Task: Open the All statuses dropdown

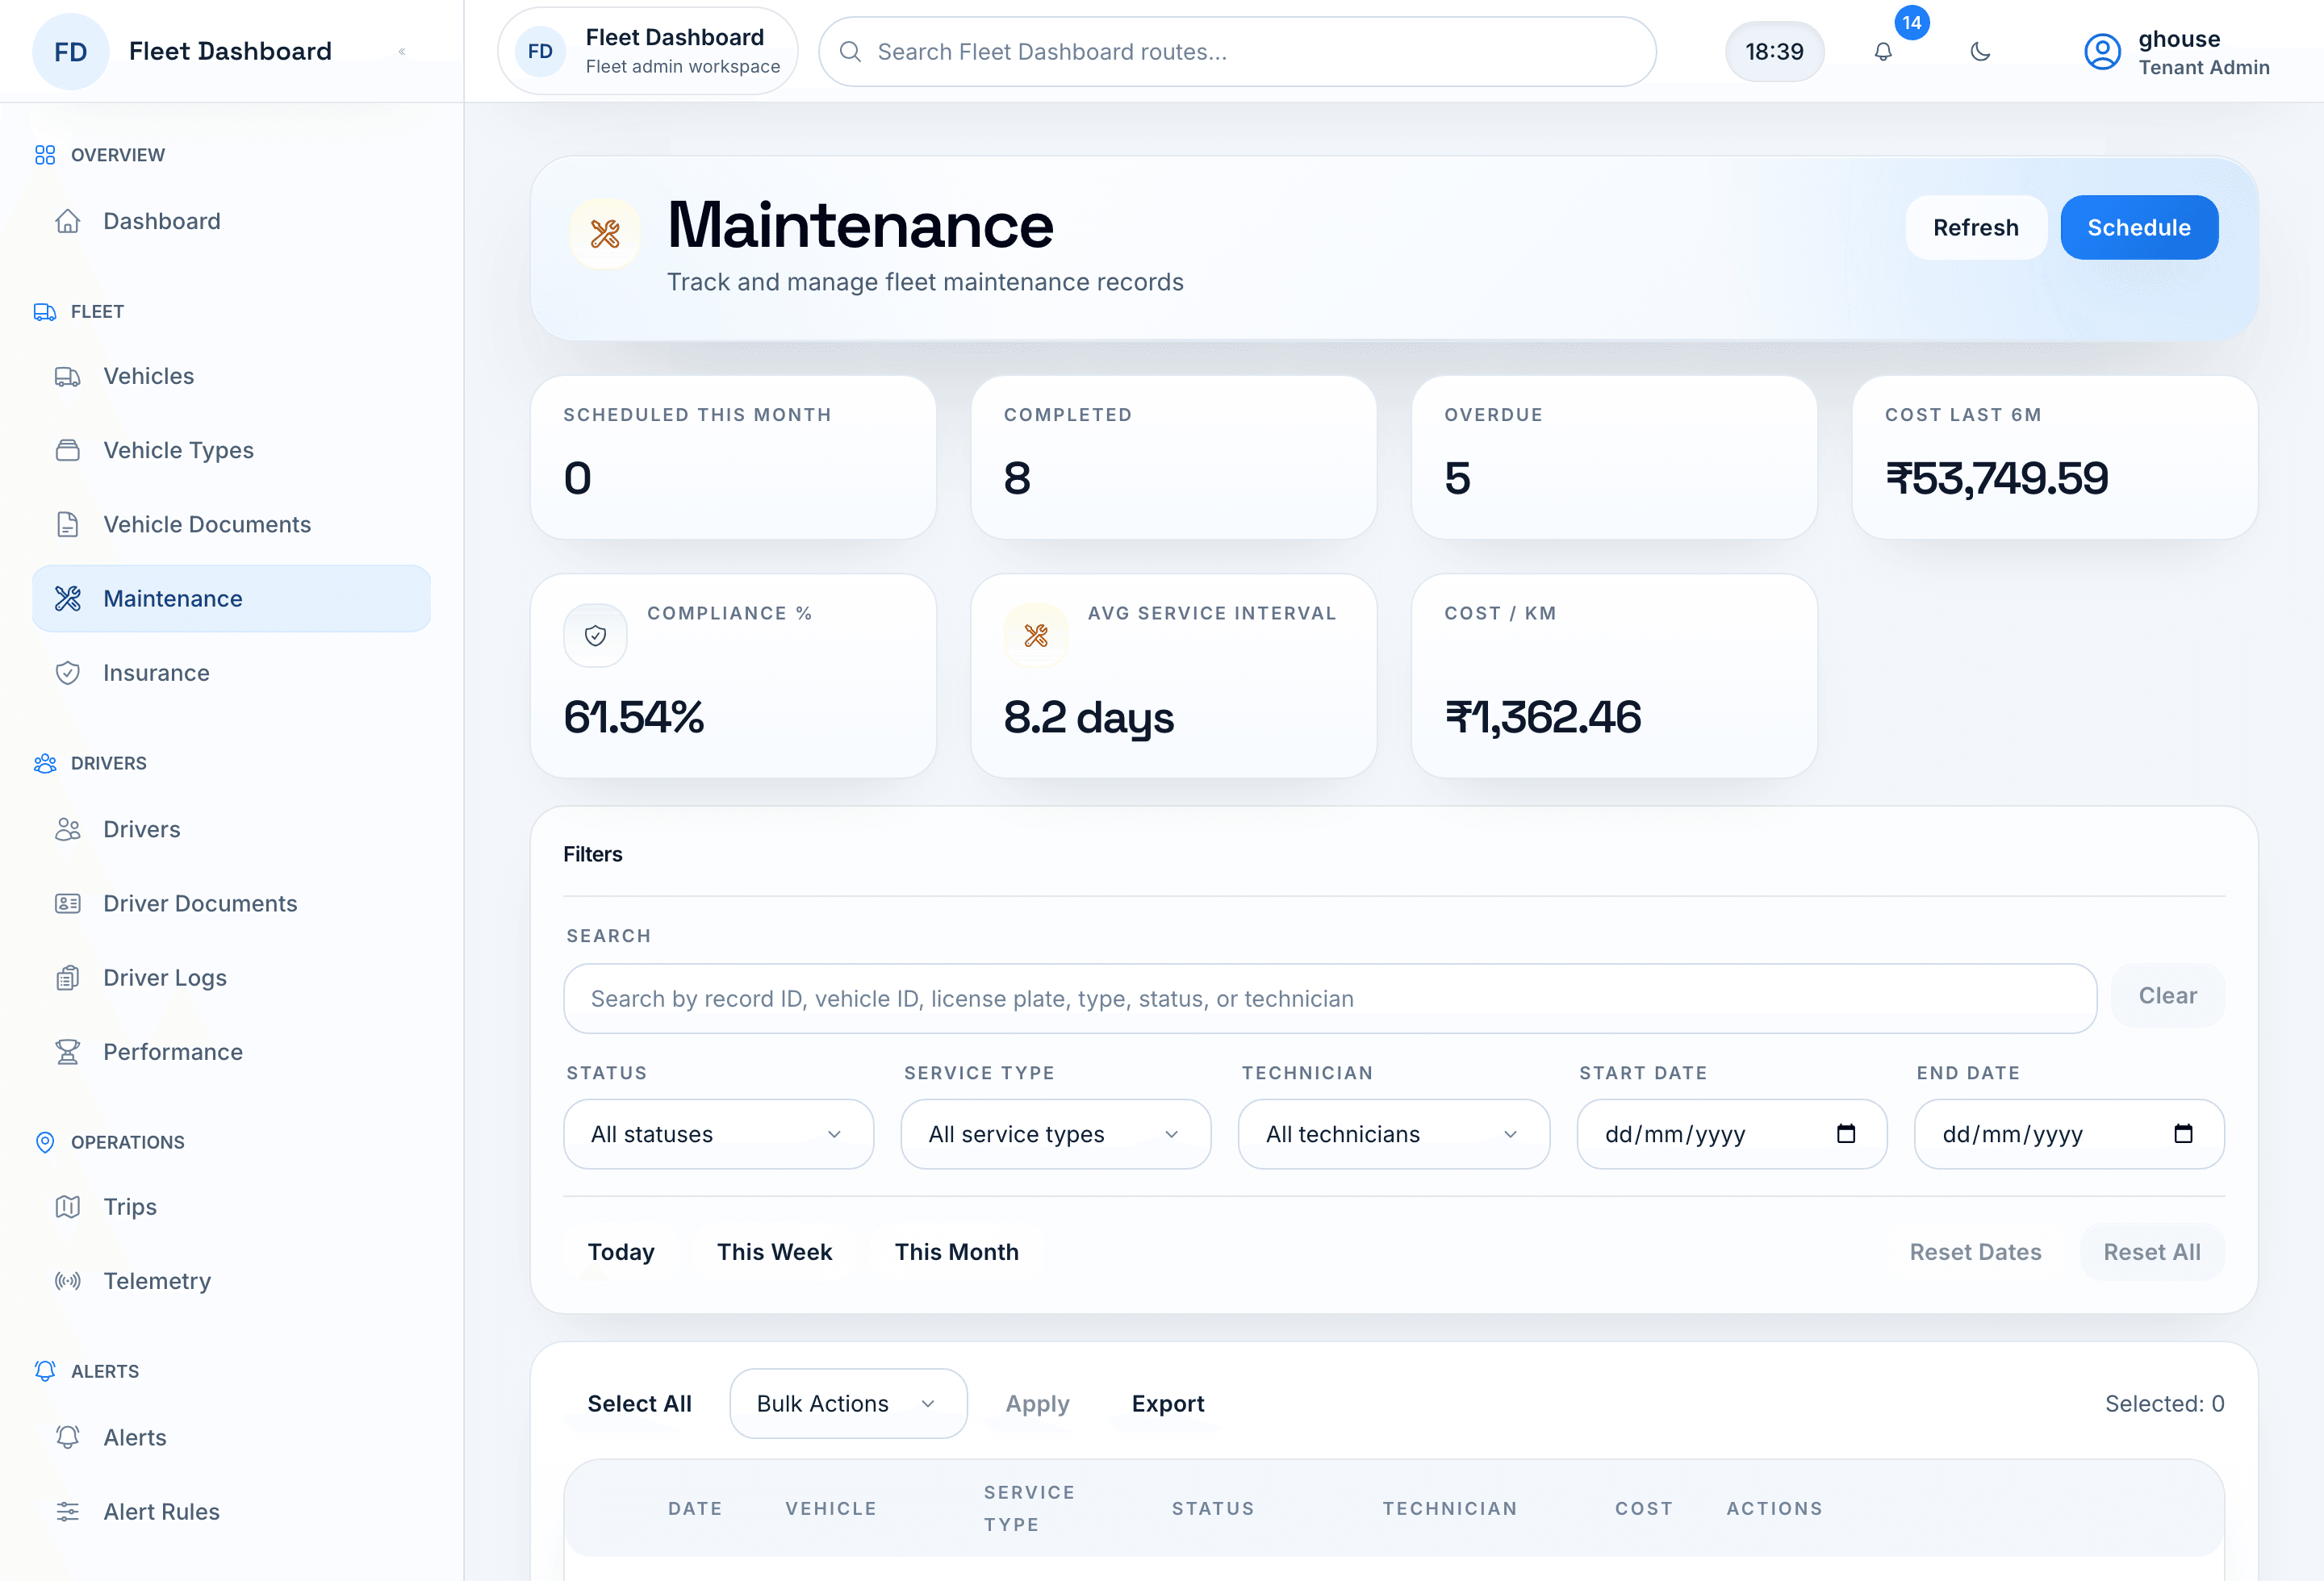Action: (x=719, y=1134)
